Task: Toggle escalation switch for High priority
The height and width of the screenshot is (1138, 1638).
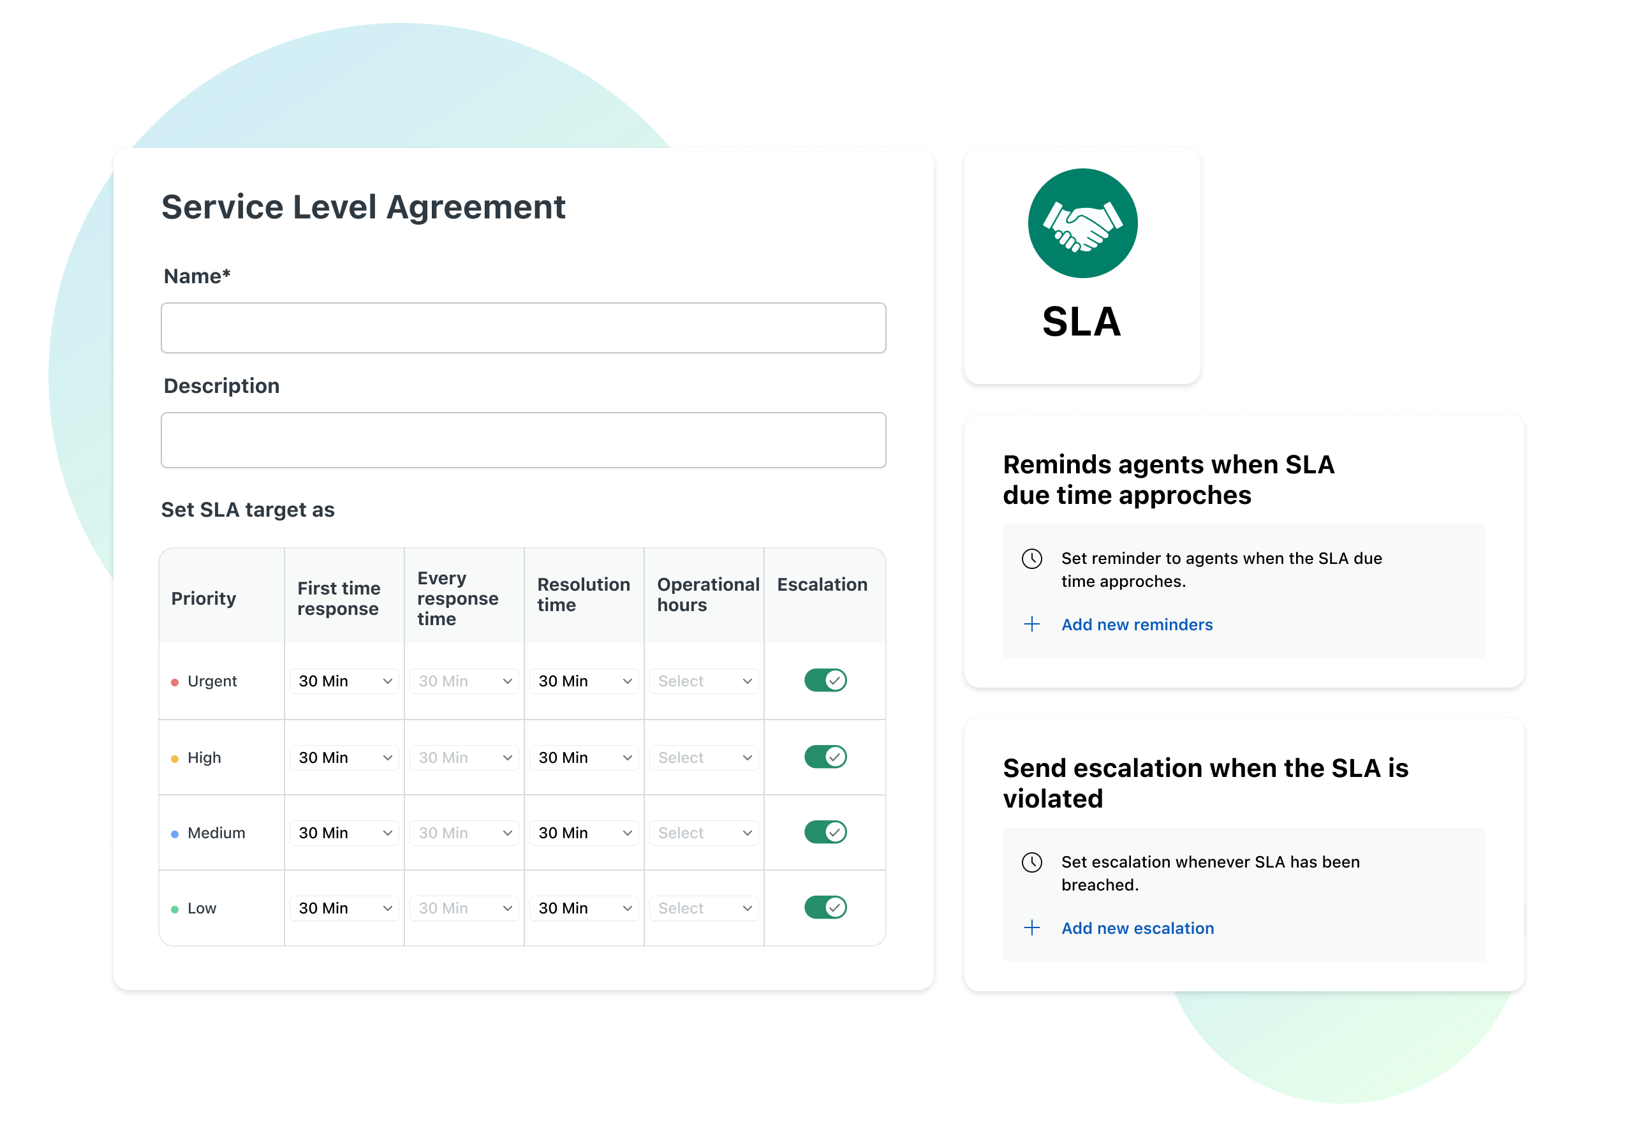Action: point(825,756)
